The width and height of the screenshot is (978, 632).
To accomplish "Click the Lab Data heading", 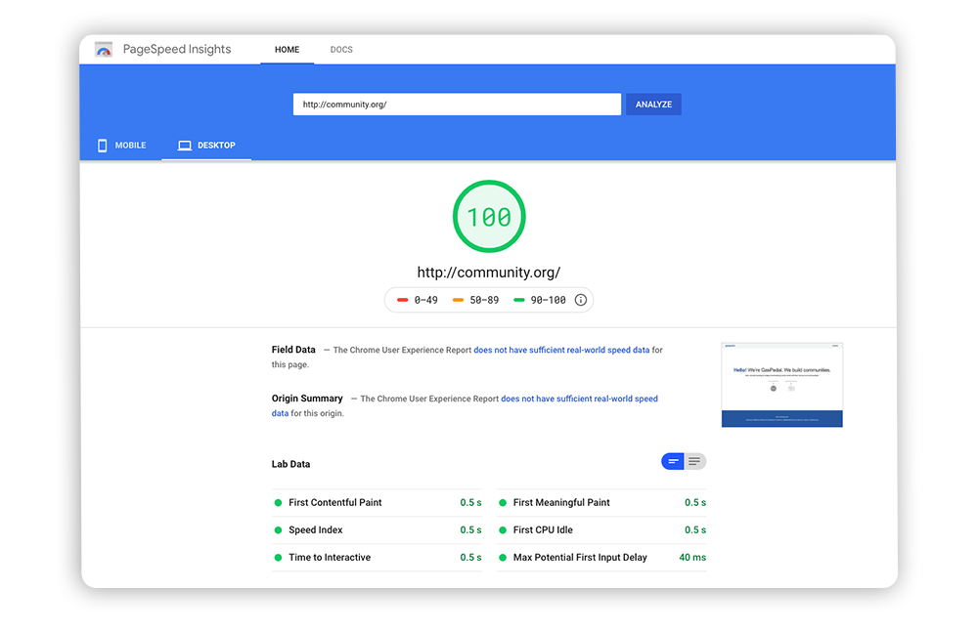I will (290, 464).
